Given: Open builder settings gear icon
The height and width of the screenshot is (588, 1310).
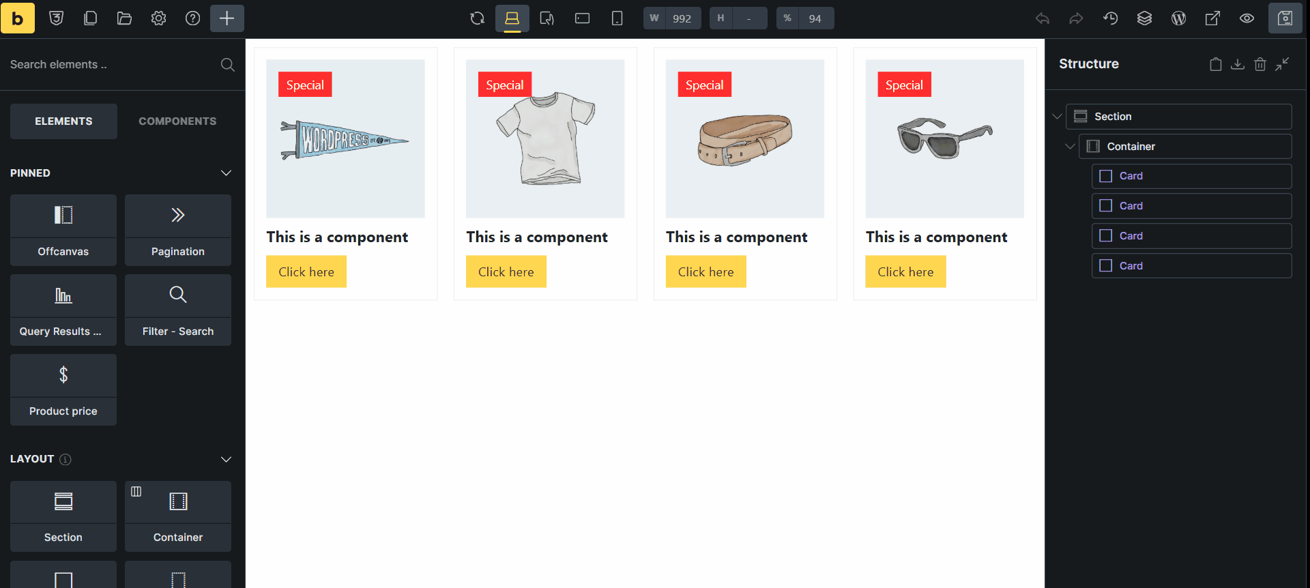Looking at the screenshot, I should pos(158,18).
